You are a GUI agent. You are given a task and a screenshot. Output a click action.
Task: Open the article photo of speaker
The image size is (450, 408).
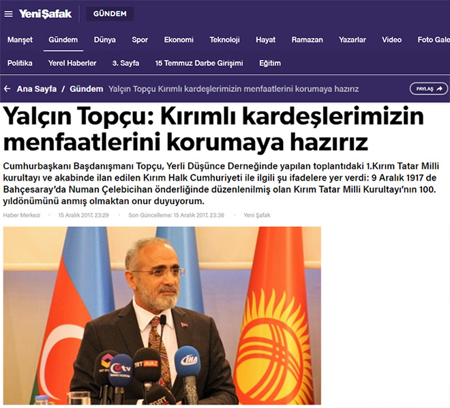(162, 315)
